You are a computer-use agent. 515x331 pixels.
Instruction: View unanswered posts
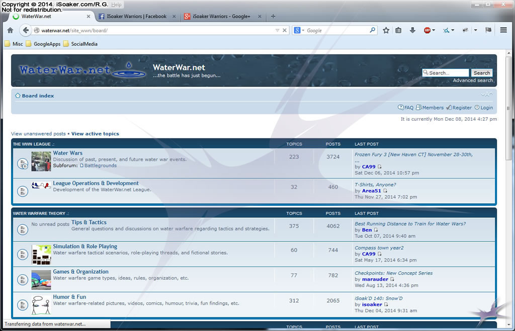click(x=38, y=134)
